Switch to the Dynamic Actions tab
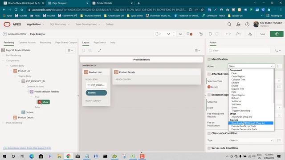 pyautogui.click(x=27, y=43)
